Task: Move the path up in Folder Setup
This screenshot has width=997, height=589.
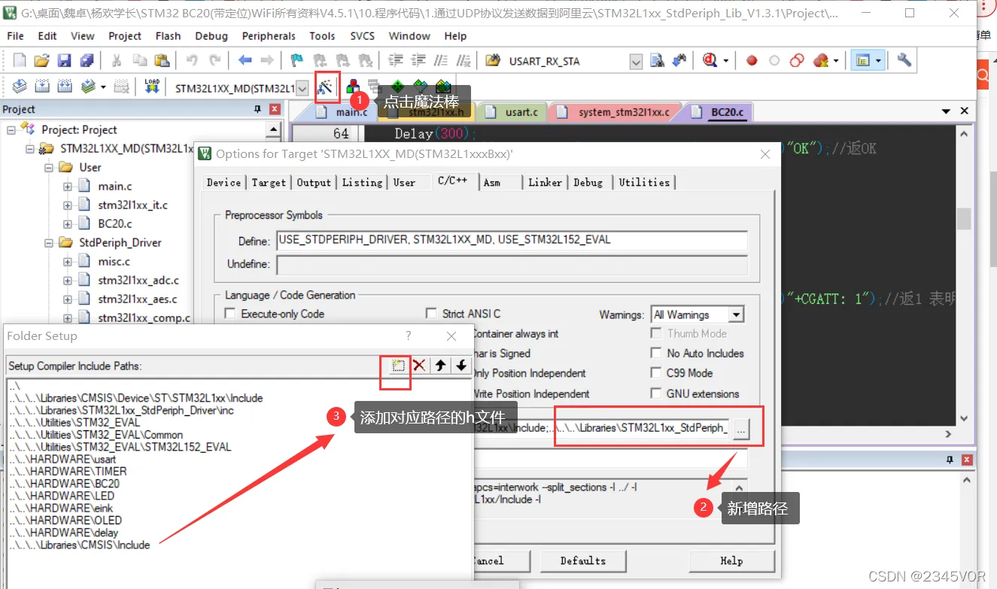Action: tap(440, 366)
